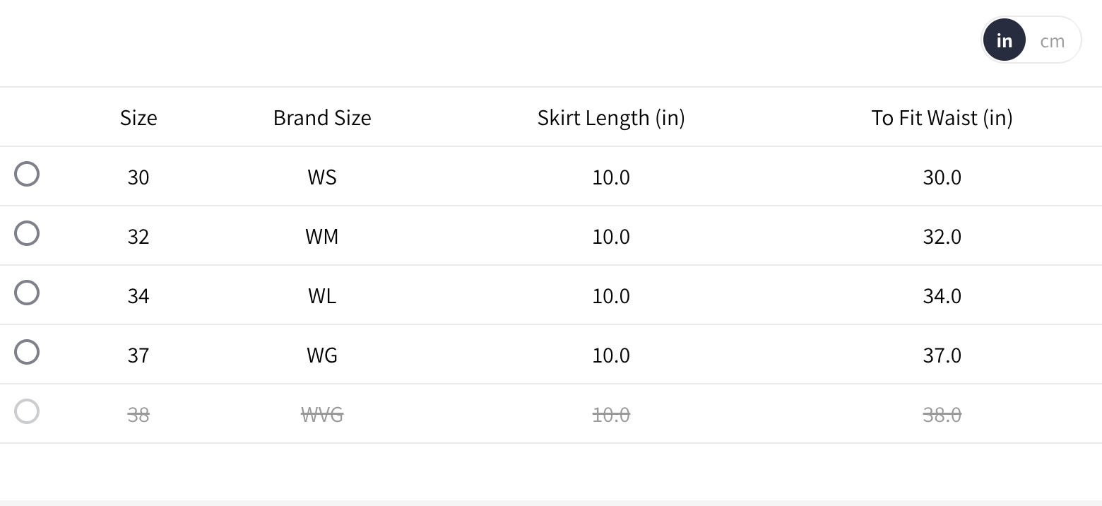Click the 34.0 waist measurement value
The height and width of the screenshot is (506, 1102).
(942, 295)
